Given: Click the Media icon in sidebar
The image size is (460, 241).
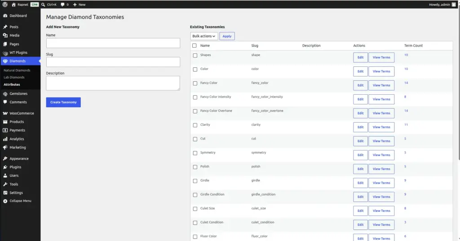Looking at the screenshot, I should [x=5, y=35].
